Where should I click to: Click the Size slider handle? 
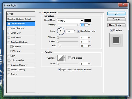(x=60, y=46)
